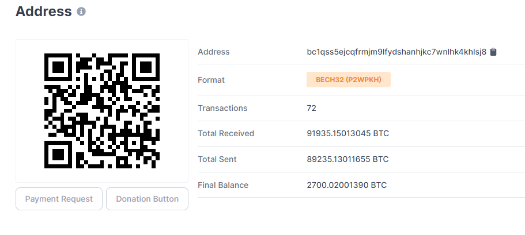
Task: Select the bc1qss5ejcq address text
Action: [396, 52]
